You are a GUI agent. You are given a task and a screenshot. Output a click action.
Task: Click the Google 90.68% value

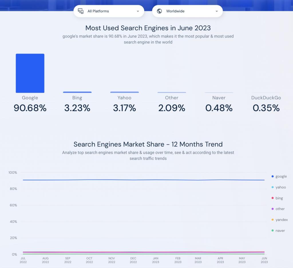pyautogui.click(x=30, y=108)
